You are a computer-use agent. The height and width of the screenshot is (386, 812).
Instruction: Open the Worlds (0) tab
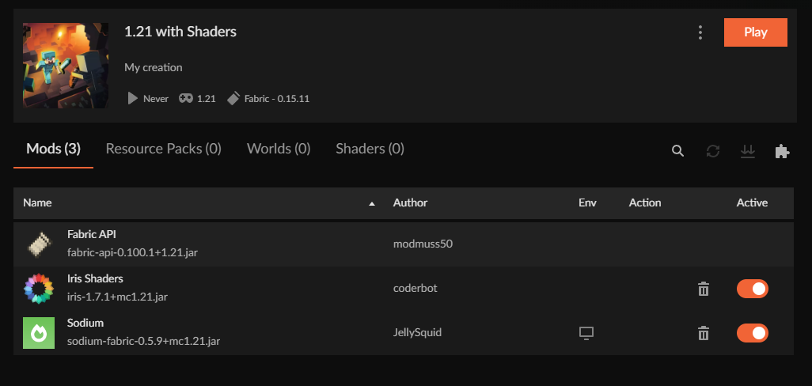279,149
